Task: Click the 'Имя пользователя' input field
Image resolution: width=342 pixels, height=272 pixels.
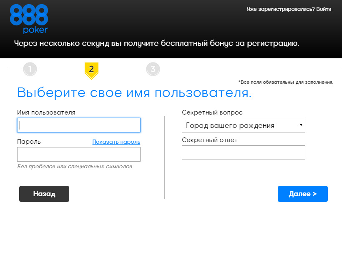Action: tap(78, 125)
